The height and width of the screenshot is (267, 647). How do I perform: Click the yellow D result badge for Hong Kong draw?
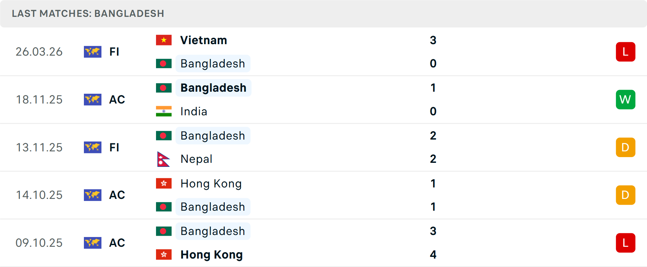pyautogui.click(x=625, y=195)
